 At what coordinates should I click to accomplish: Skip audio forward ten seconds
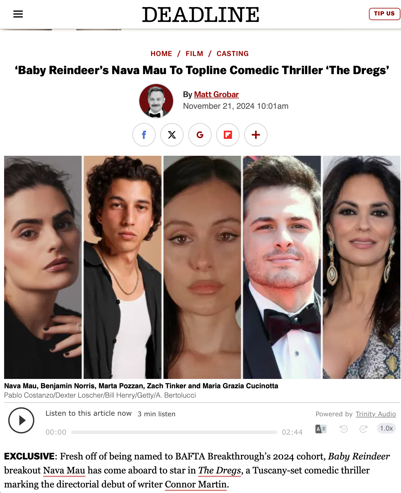tap(363, 429)
